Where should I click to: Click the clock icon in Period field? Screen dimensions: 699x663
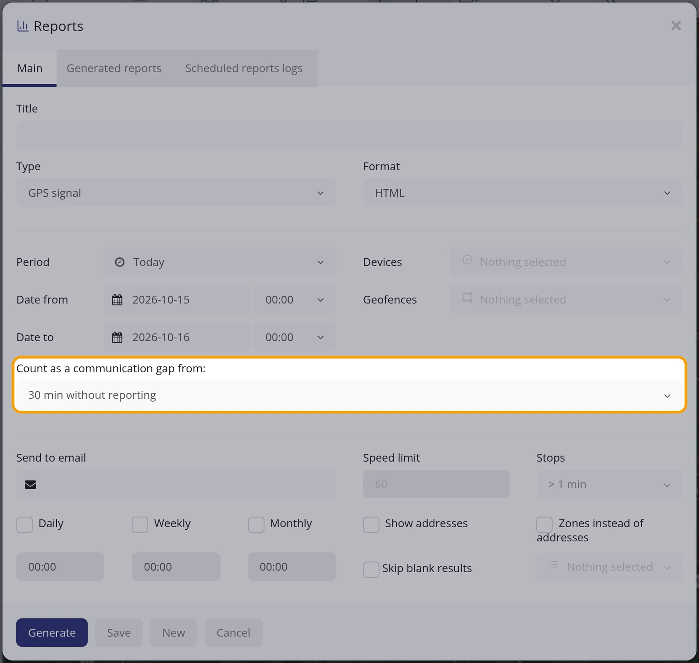pos(120,262)
